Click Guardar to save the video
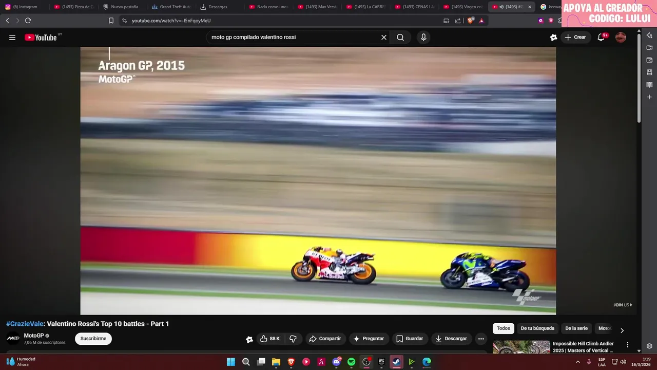Screen dimensions: 657x370 (x=410, y=339)
